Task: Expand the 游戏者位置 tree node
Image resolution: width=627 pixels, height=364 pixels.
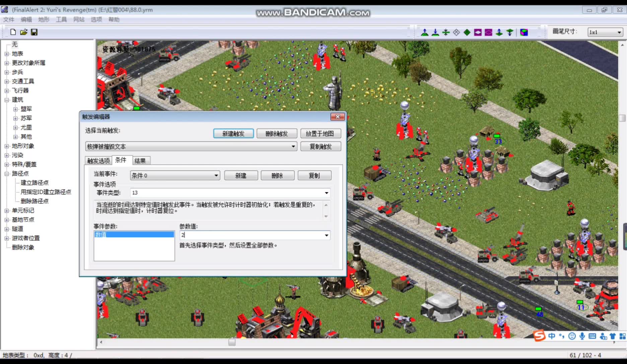Action: (x=6, y=238)
